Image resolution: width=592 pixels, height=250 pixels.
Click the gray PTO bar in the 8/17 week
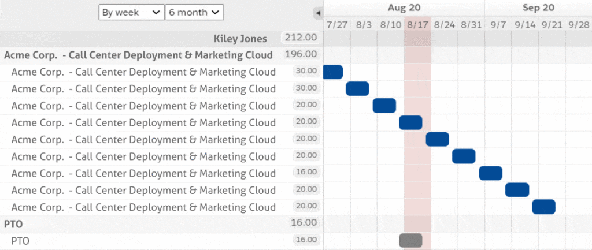pyautogui.click(x=410, y=240)
